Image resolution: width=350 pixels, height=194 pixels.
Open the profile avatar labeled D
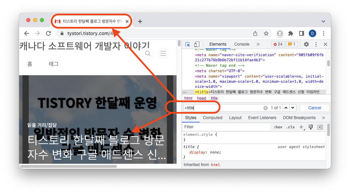[312, 33]
